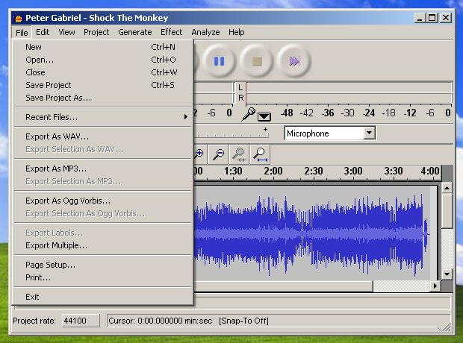
Task: Click the microphone input meter icon
Action: point(248,114)
